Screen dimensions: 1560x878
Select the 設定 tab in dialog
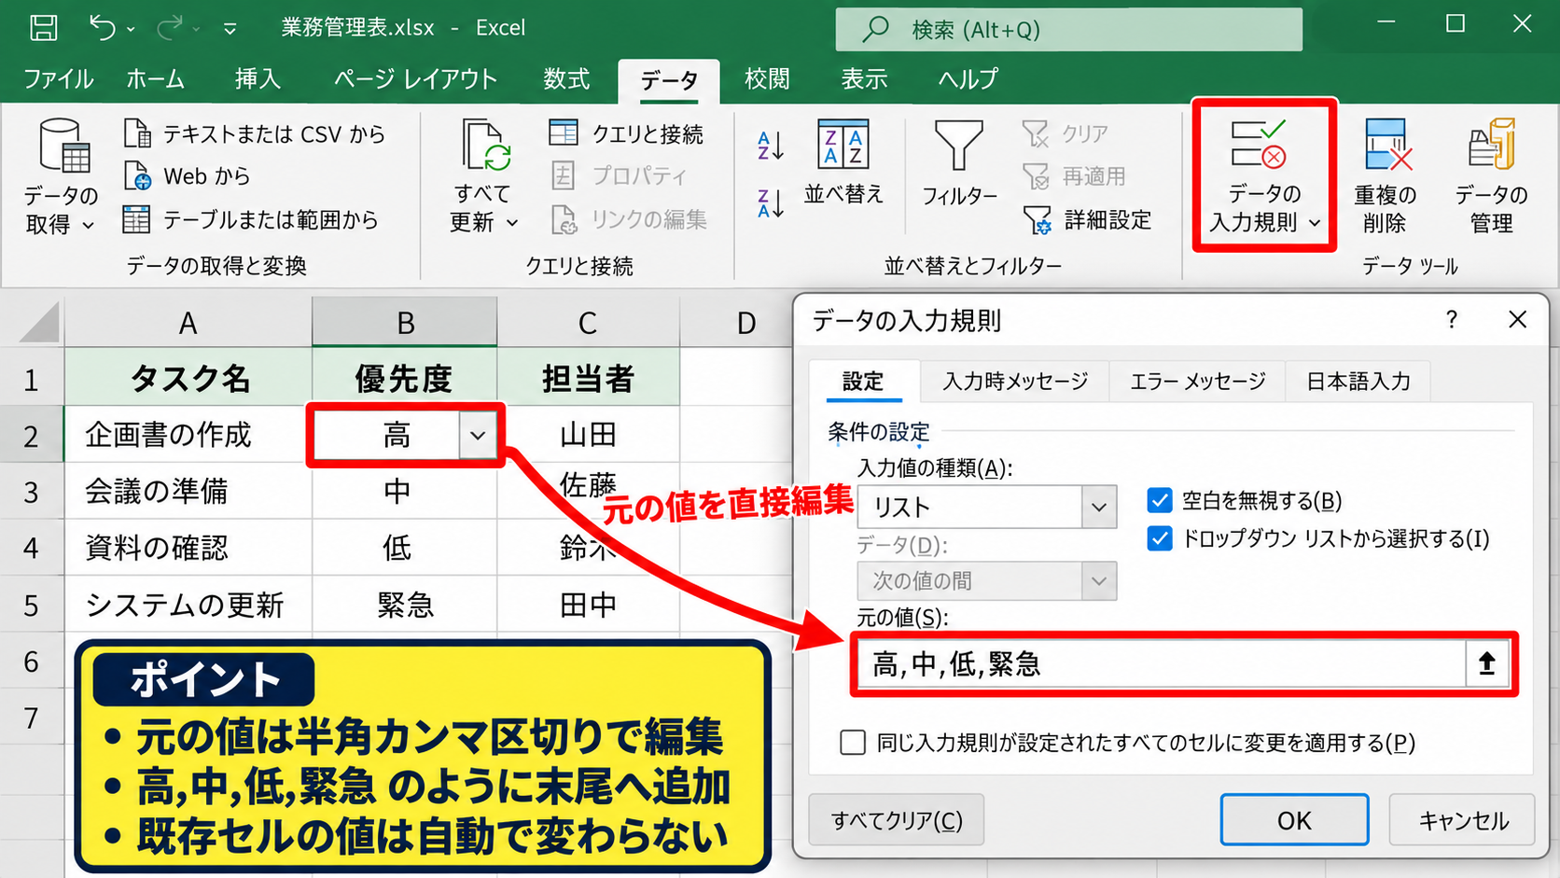pyautogui.click(x=862, y=381)
